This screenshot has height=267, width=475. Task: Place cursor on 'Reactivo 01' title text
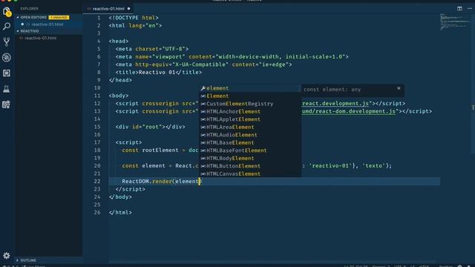157,73
